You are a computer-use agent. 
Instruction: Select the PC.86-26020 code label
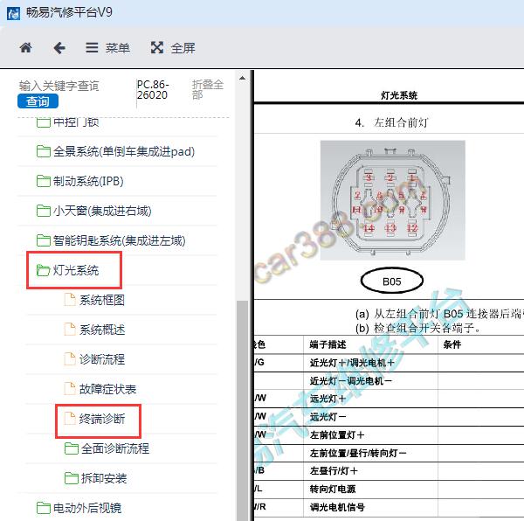click(x=153, y=90)
